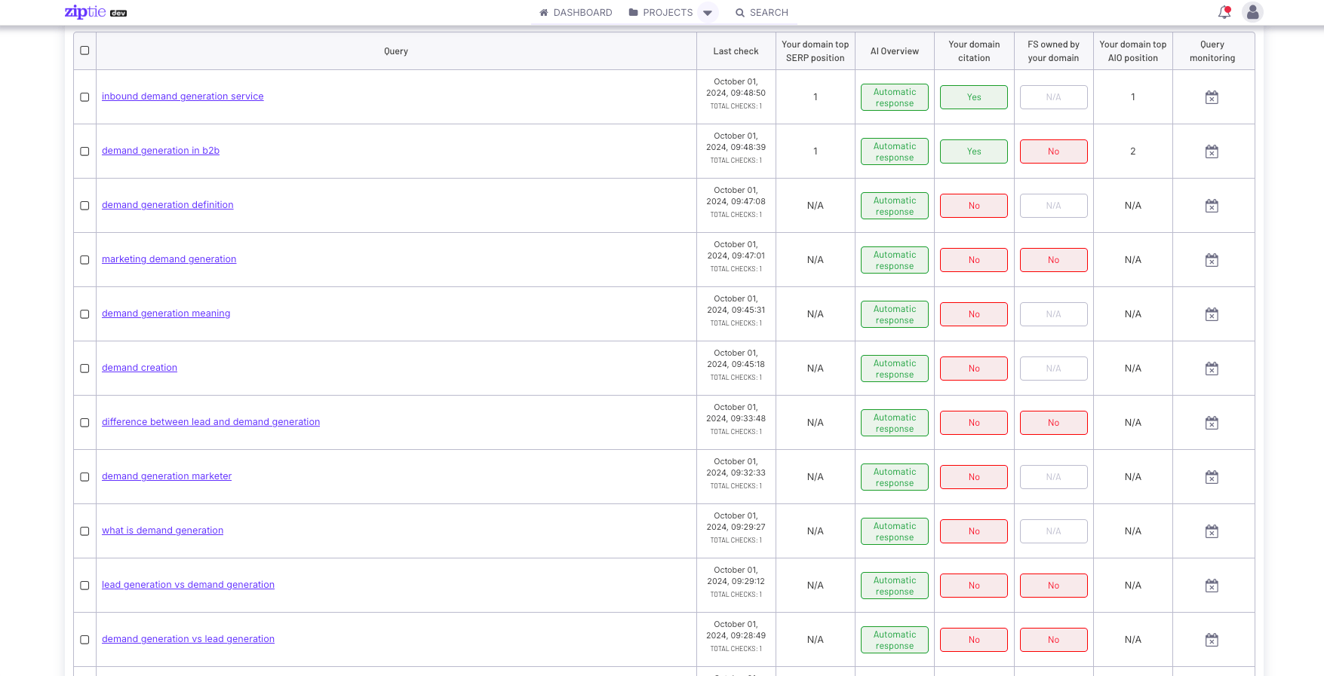Viewport: 1324px width, 676px height.
Task: Check the select-all checkbox in table header
Action: point(84,50)
